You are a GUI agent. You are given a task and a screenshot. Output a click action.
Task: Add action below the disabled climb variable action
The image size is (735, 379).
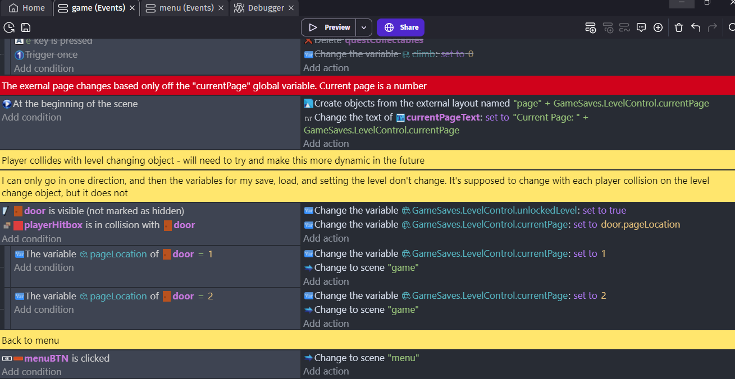326,68
